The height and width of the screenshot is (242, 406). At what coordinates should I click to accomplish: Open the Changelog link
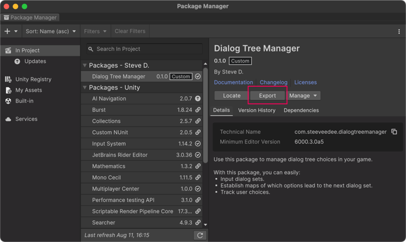(x=273, y=83)
